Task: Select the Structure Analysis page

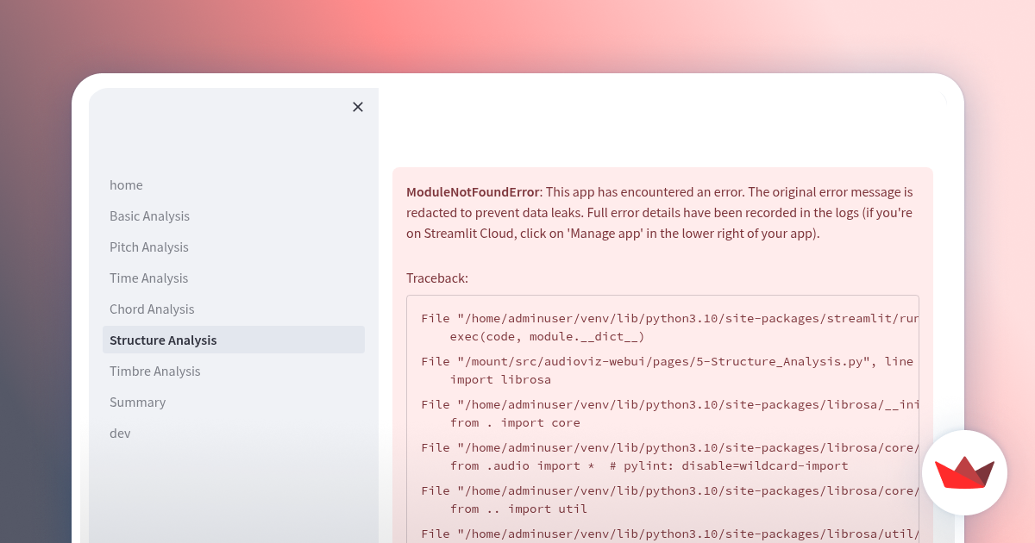Action: tap(234, 340)
